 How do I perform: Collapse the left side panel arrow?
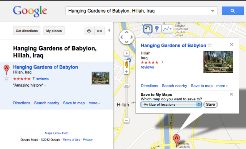109,30
